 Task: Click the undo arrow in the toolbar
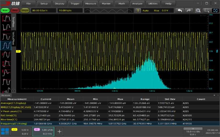tap(180, 10)
